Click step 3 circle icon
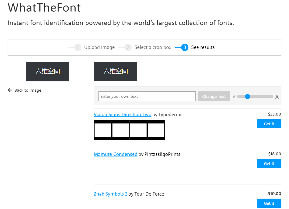 184,47
